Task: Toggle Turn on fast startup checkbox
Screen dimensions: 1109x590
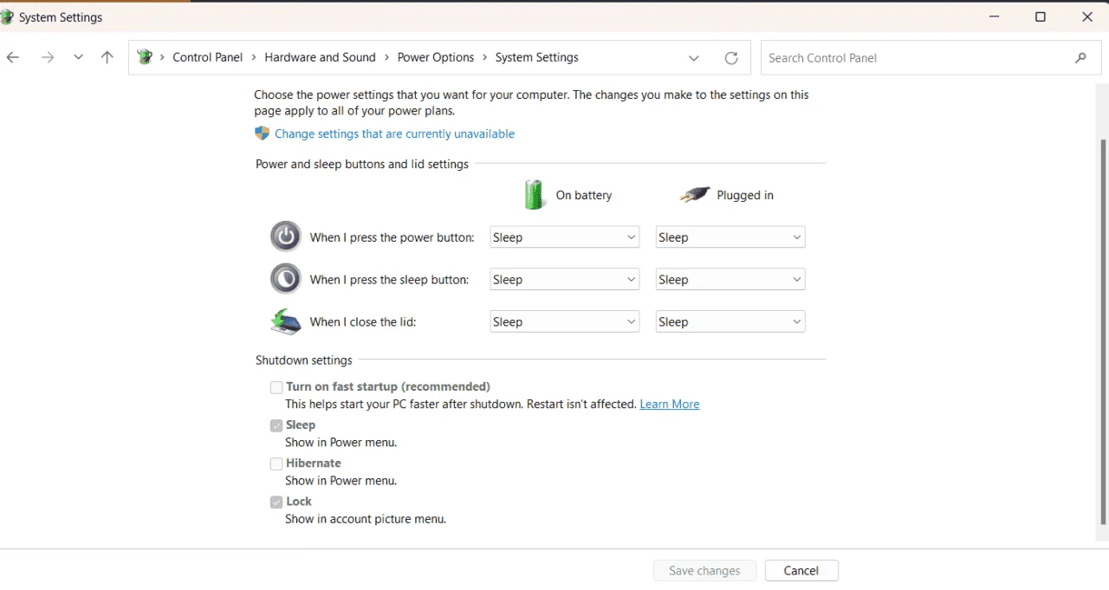Action: [276, 387]
